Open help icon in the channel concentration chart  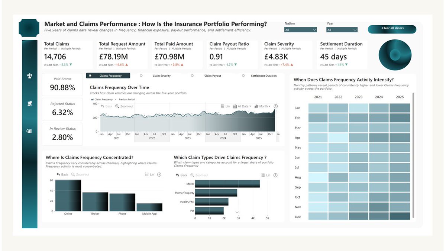coord(159,174)
